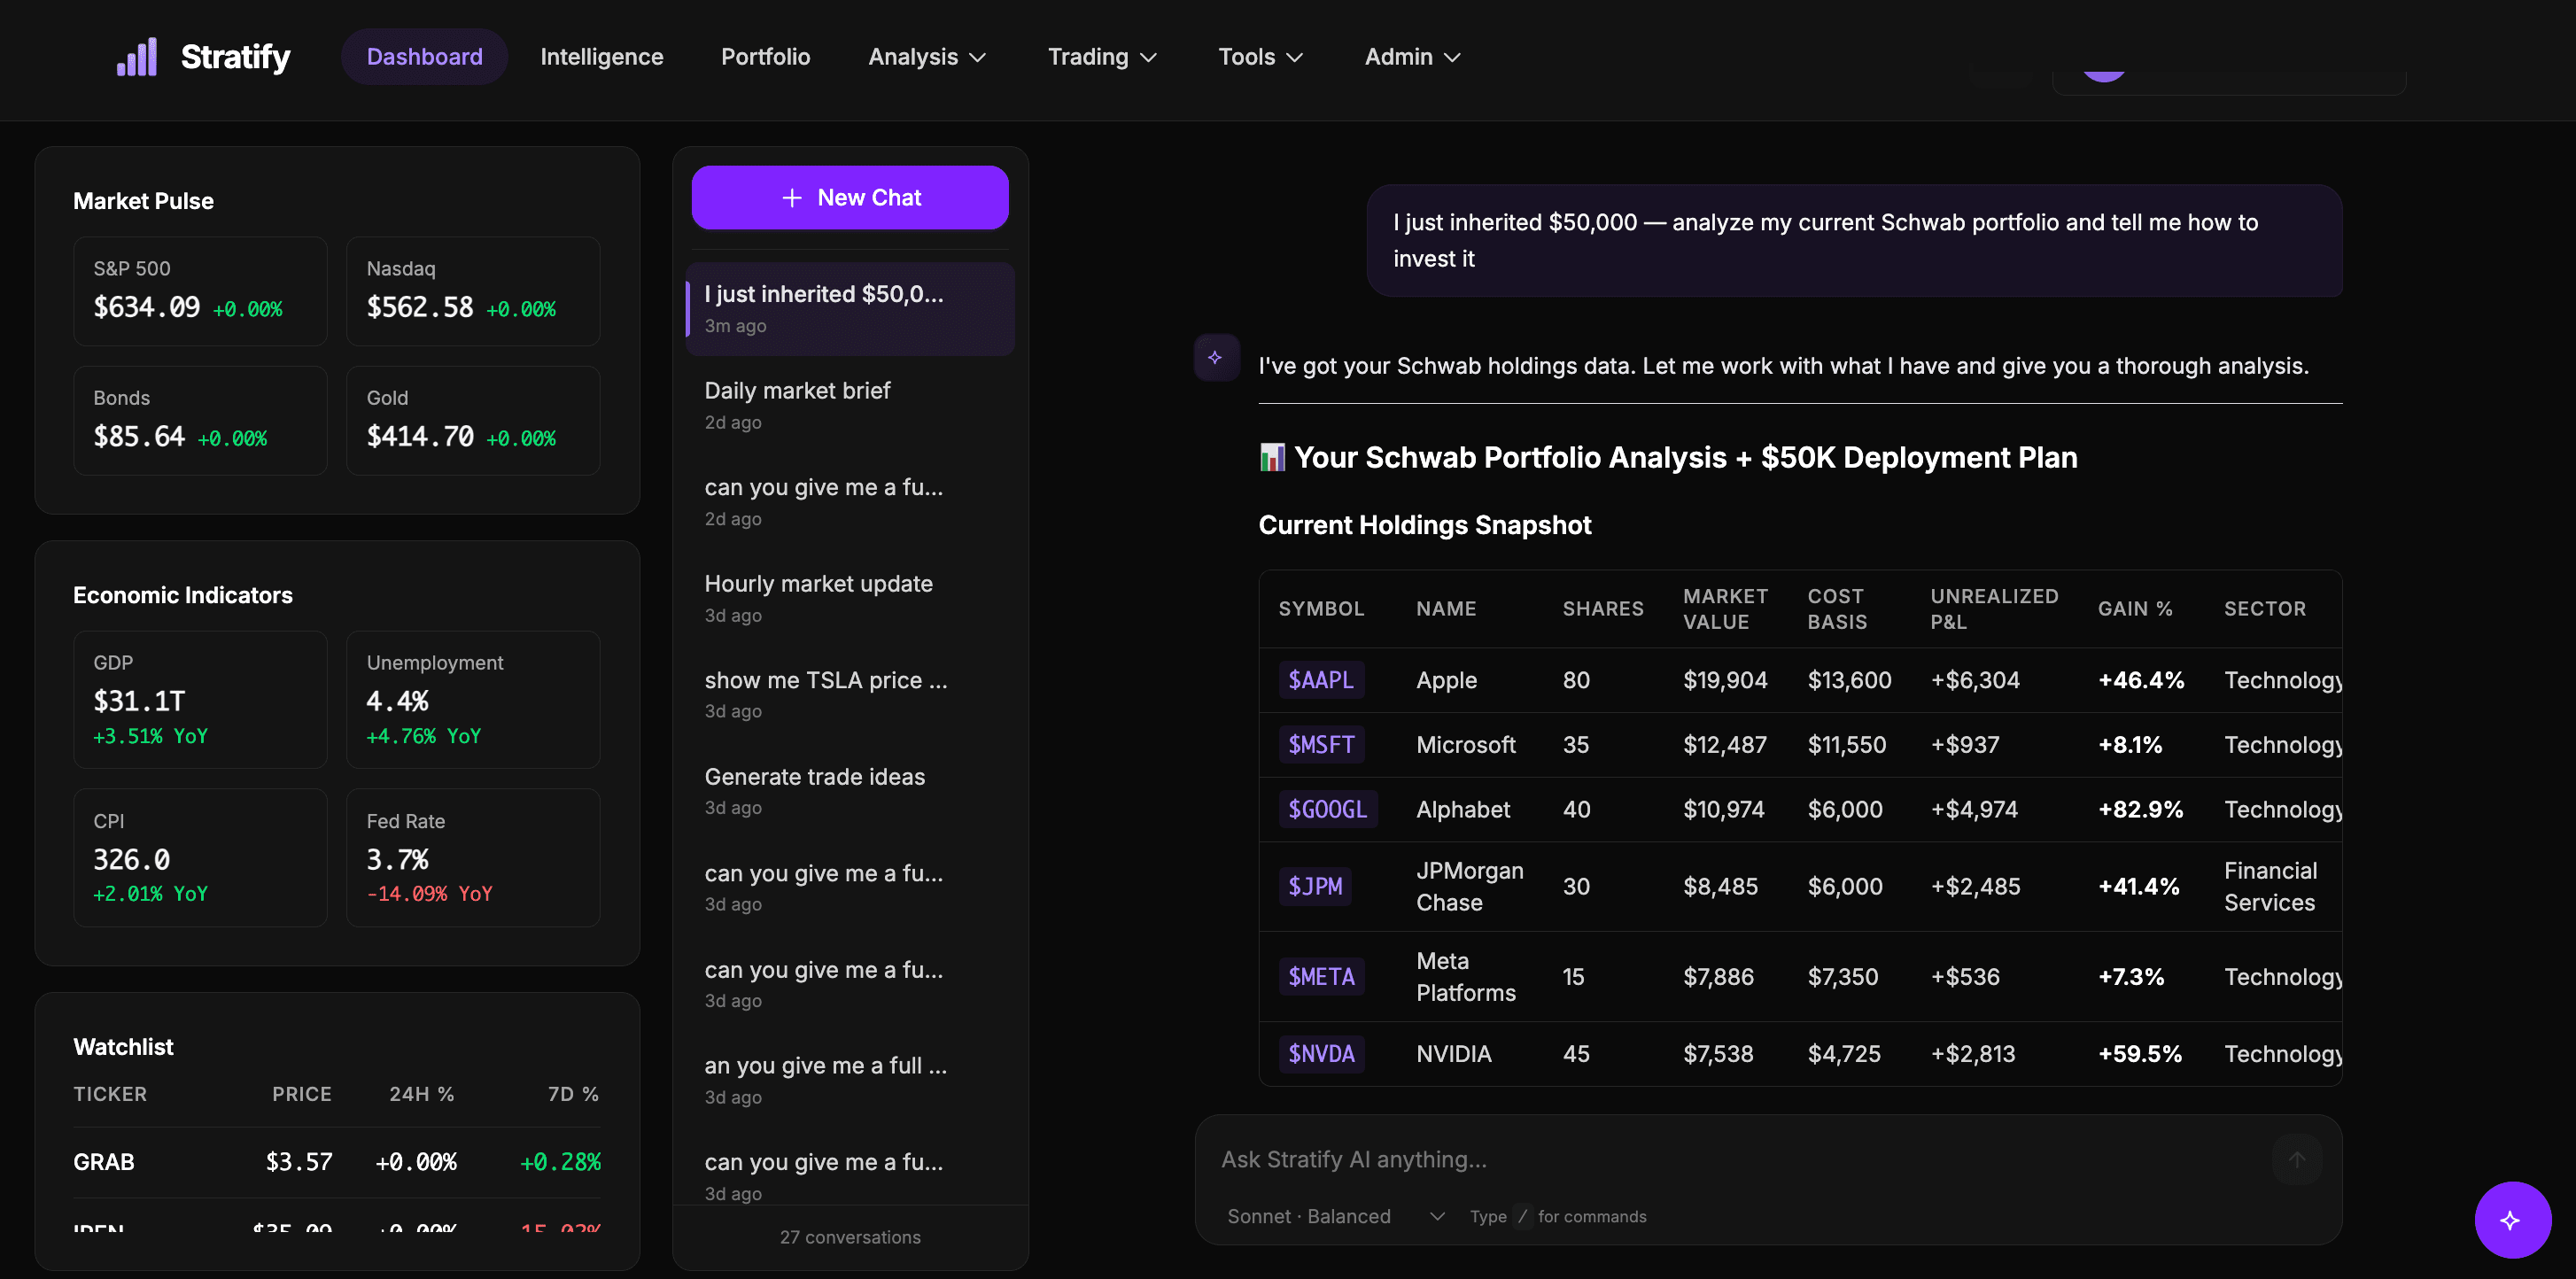This screenshot has width=2576, height=1279.
Task: Click the $AAPL symbol tag
Action: tap(1320, 680)
